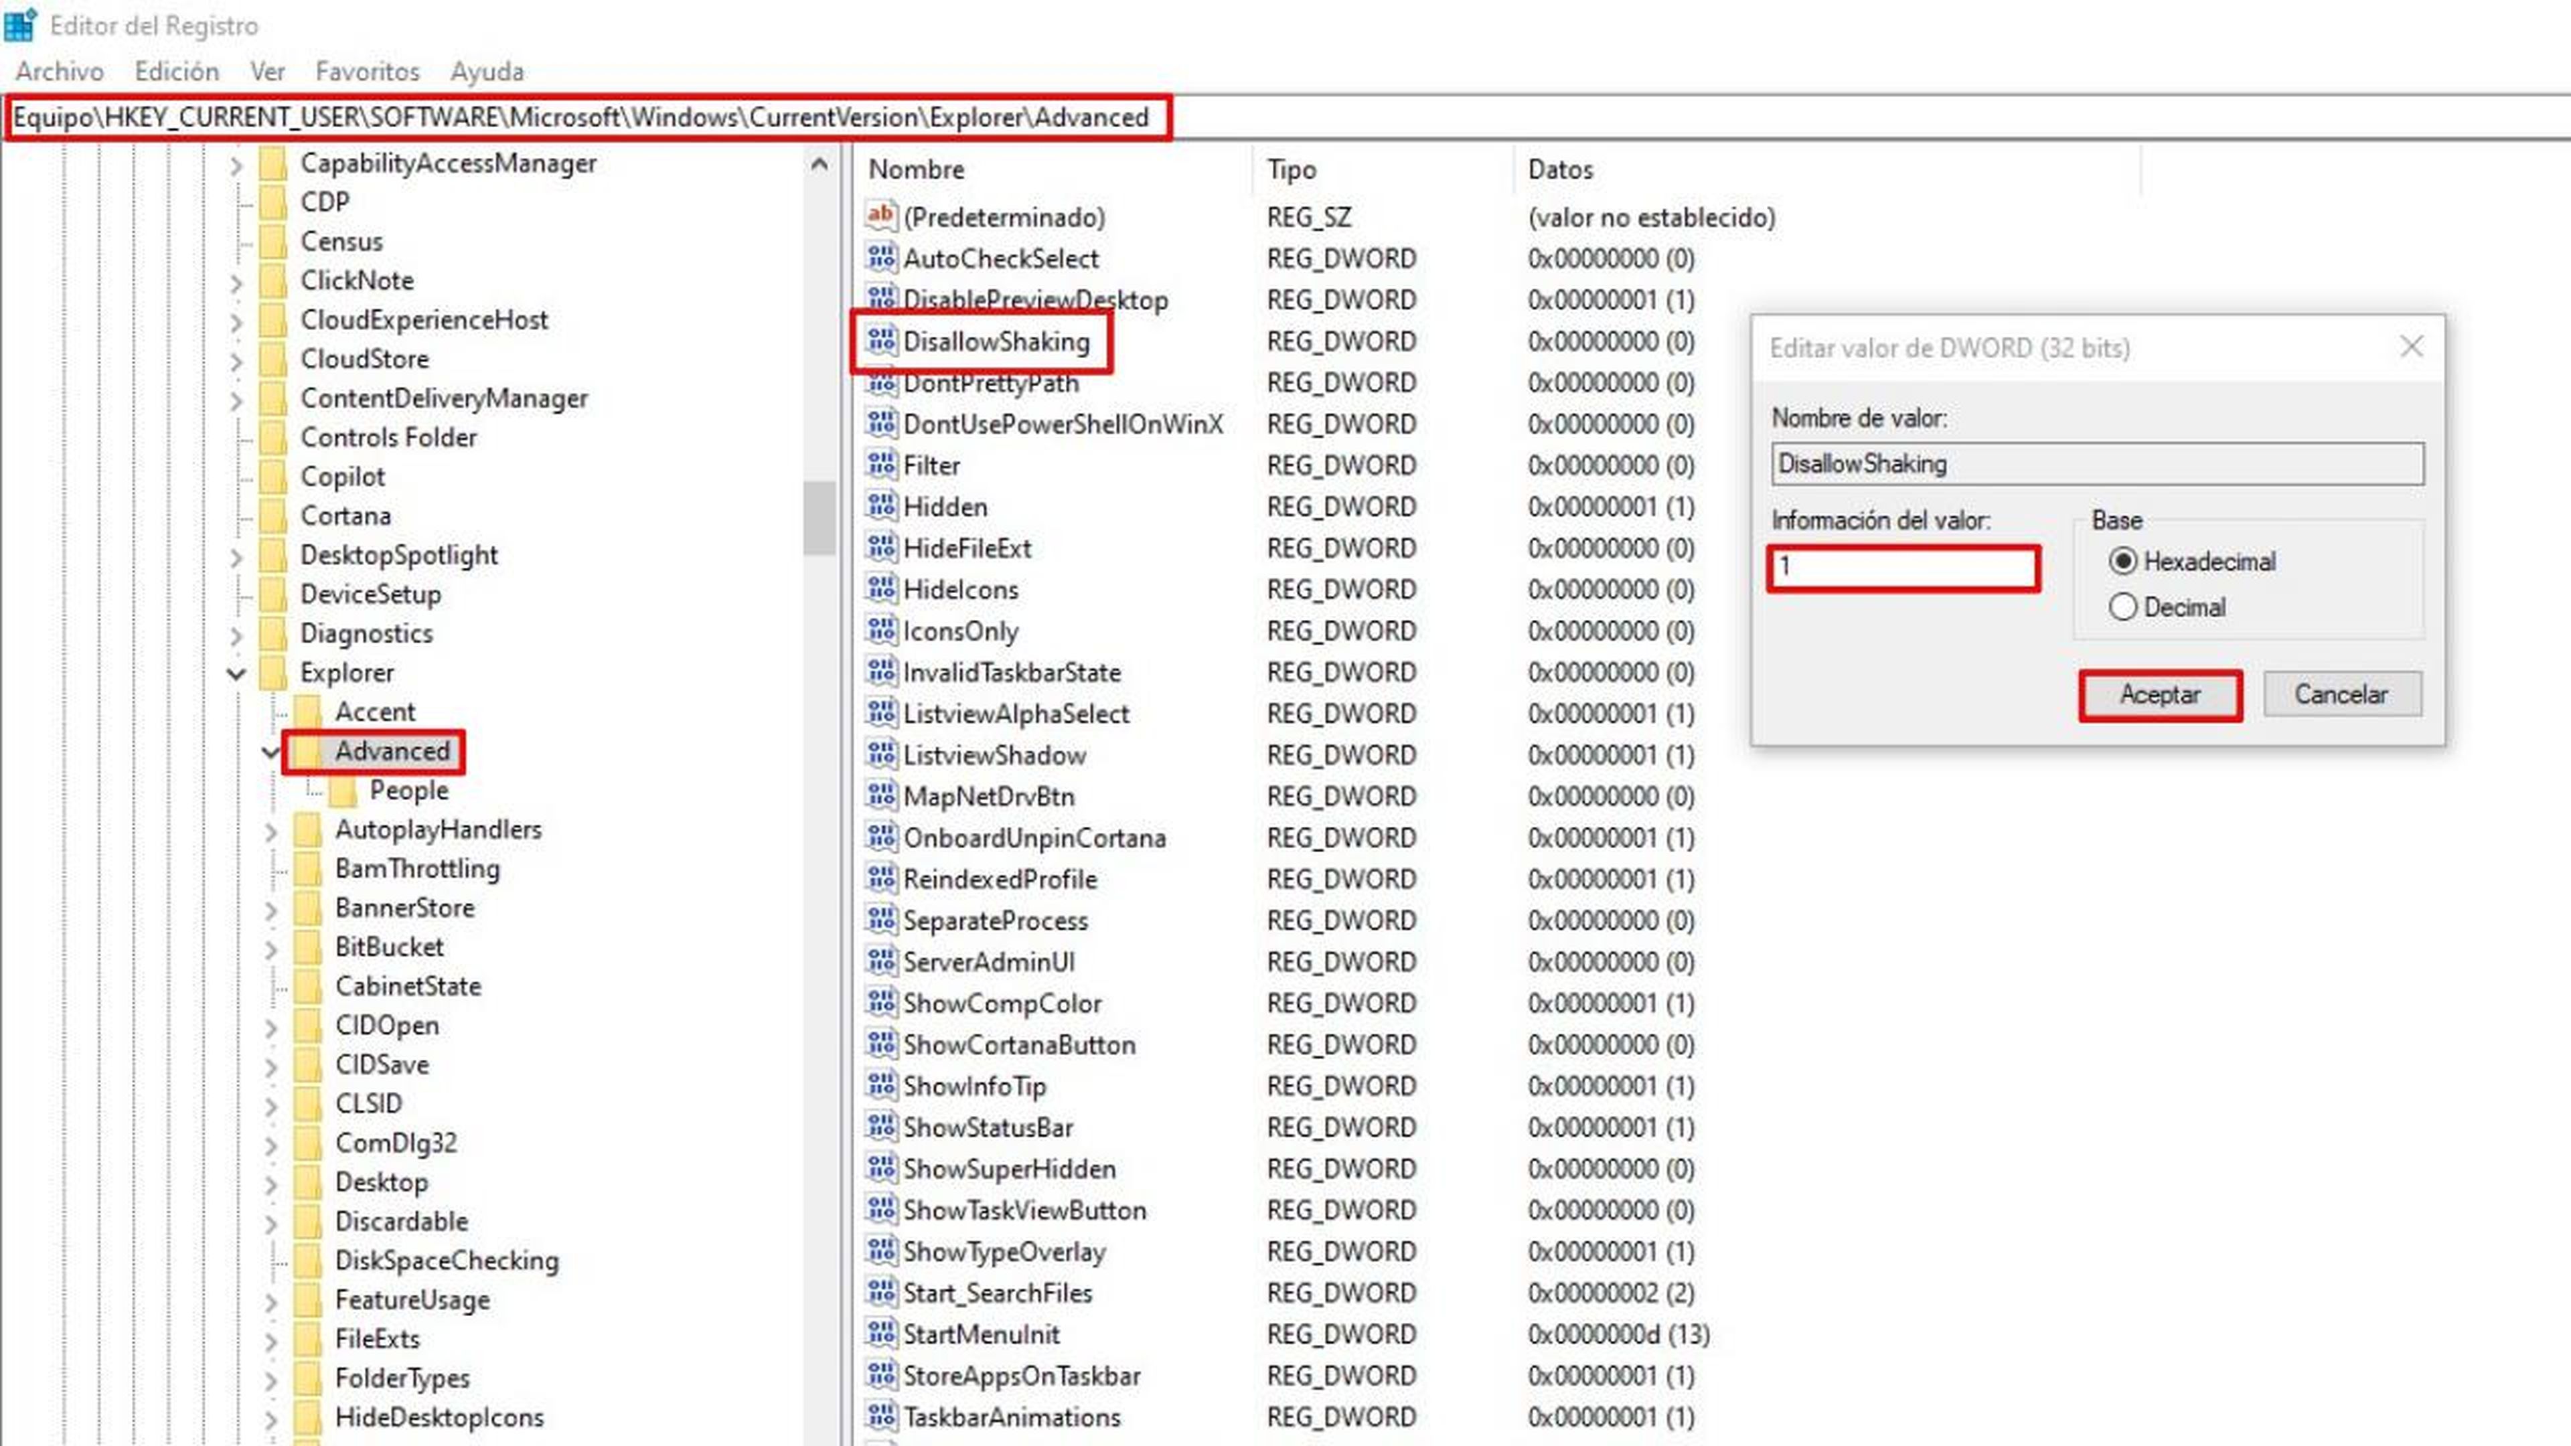Click the TaskbarAnimations DWORD icon
This screenshot has width=2571, height=1446.
click(880, 1416)
